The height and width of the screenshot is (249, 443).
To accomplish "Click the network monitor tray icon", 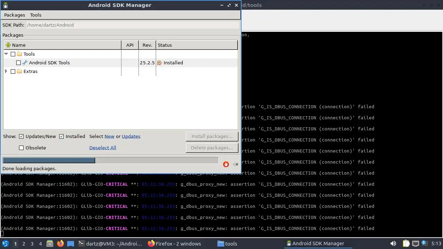I will (416, 243).
